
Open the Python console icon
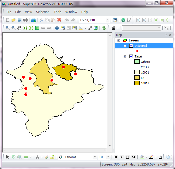click(x=115, y=20)
